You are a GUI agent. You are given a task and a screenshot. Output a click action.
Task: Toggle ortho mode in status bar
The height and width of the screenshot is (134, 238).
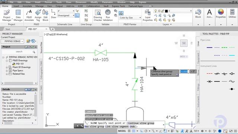coord(142,131)
